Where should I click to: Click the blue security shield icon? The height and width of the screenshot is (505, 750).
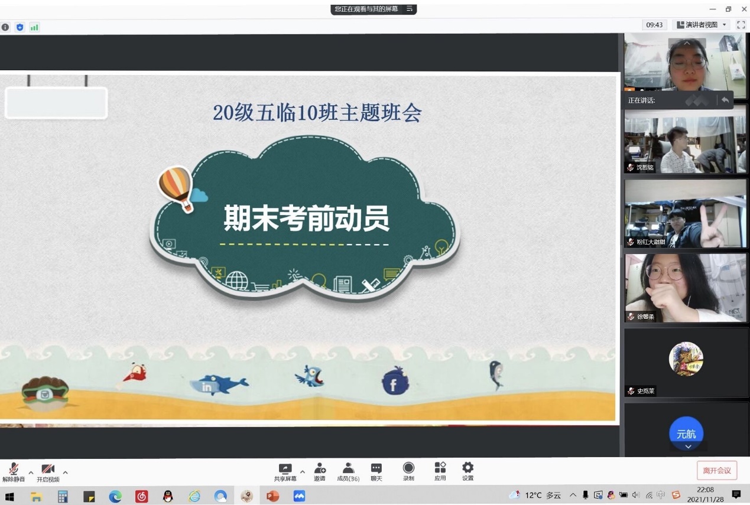pyautogui.click(x=20, y=27)
